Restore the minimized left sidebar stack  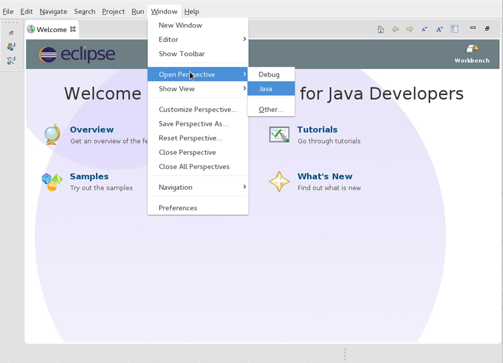(11, 33)
